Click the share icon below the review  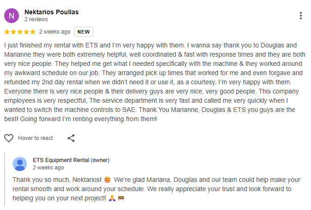(x=71, y=138)
